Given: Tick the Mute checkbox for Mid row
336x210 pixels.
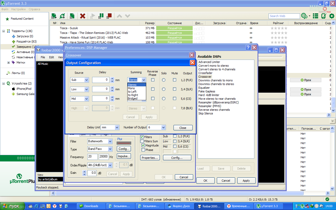Looking at the screenshot, I should 175,99.
